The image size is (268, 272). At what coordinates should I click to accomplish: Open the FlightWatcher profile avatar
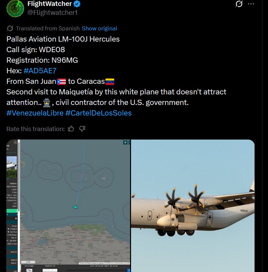coord(15,8)
